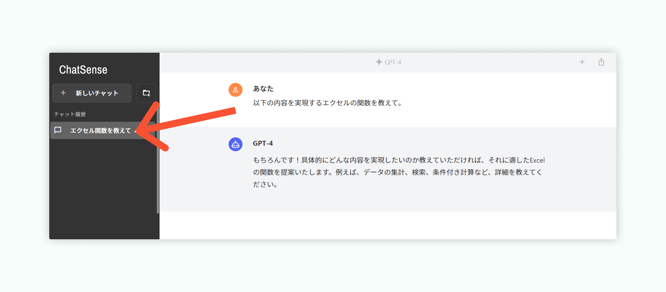Click the GPT-4 reply paragraph text
Screen dimensions: 666x292
click(399, 172)
